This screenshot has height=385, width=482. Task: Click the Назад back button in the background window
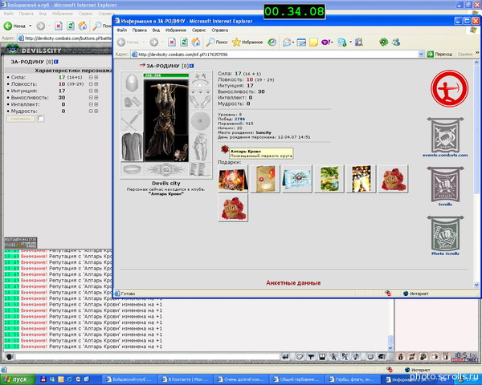click(x=14, y=26)
